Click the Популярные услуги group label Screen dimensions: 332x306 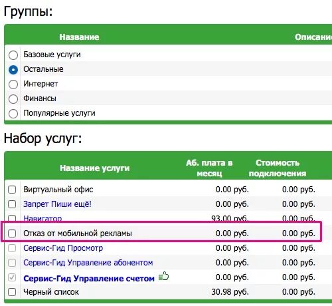click(x=59, y=113)
